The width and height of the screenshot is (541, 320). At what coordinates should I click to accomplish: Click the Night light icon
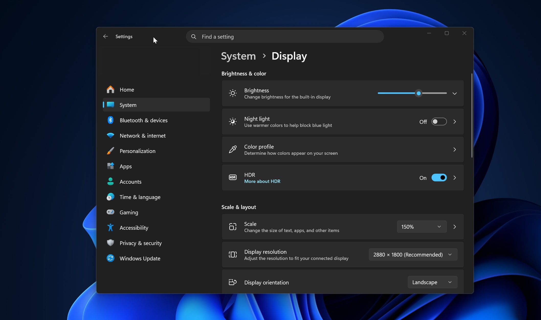[233, 122]
